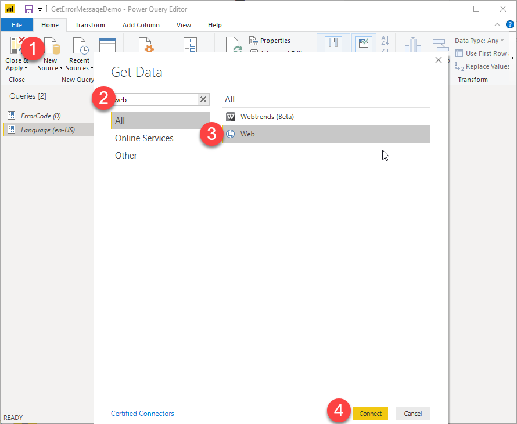Screen dimensions: 517x424
Task: Click the Close & Apply icon
Action: tap(16, 46)
